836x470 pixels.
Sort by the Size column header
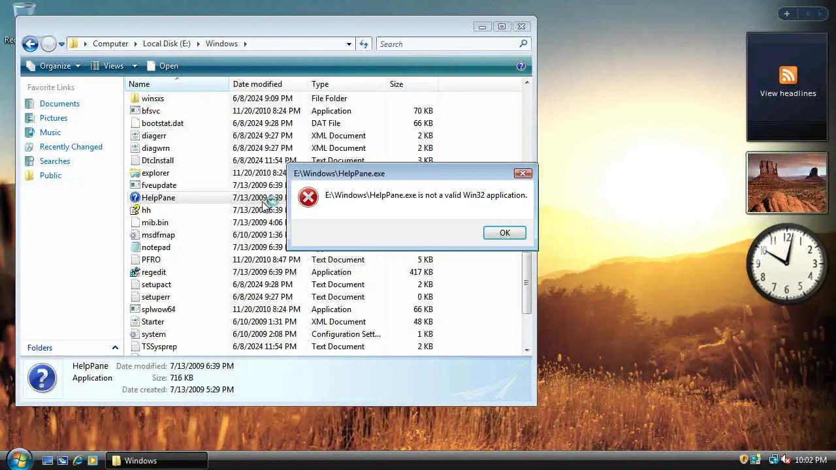[x=411, y=84]
